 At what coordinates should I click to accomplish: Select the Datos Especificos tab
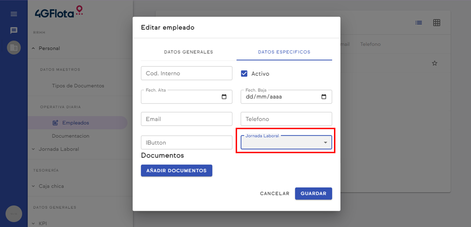tap(284, 52)
